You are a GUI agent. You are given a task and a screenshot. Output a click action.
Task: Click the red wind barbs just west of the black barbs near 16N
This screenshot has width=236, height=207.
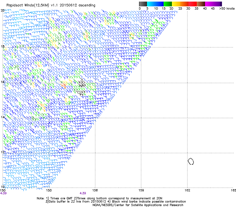click(x=63, y=86)
